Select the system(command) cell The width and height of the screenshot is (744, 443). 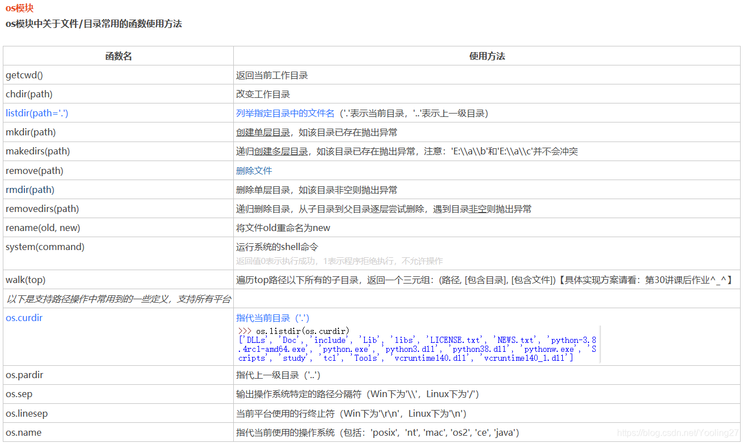click(x=119, y=253)
